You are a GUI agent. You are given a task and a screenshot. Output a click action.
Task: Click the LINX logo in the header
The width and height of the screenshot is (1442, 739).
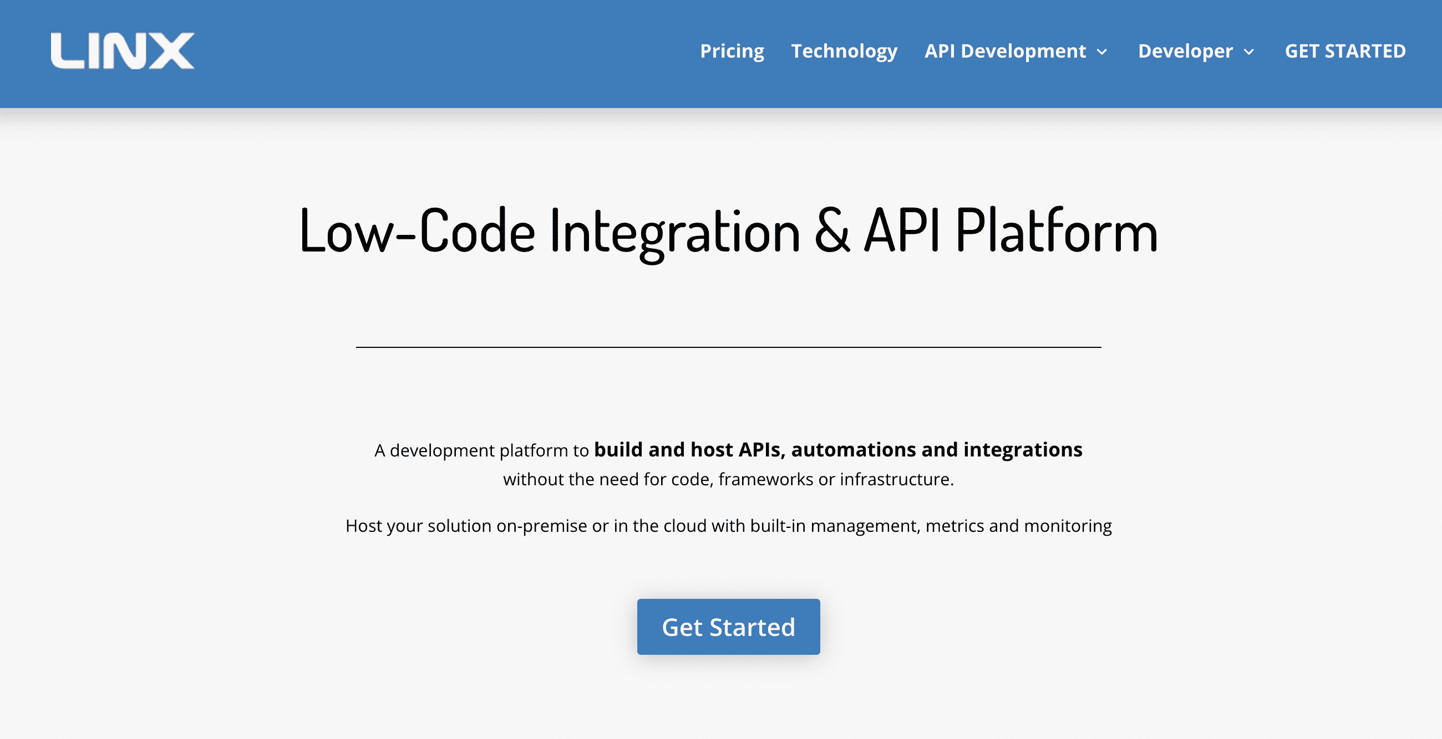(x=123, y=51)
